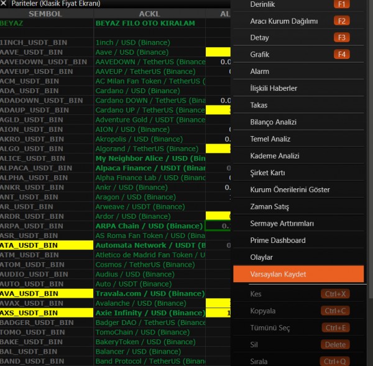Open Zaman Satış menu item
The width and height of the screenshot is (373, 366).
[298, 207]
